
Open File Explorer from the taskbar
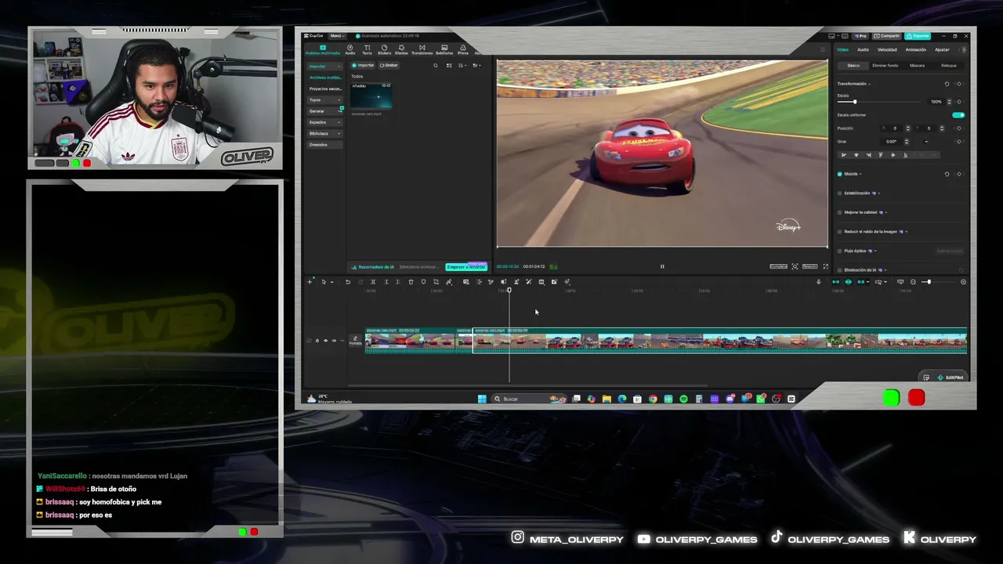(607, 399)
